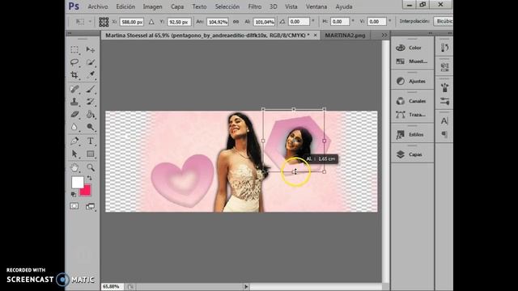
Task: Select the Quick Selection tool
Action: coord(90,62)
